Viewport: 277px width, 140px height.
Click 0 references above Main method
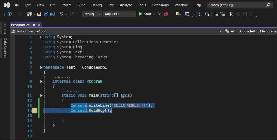[70, 91]
